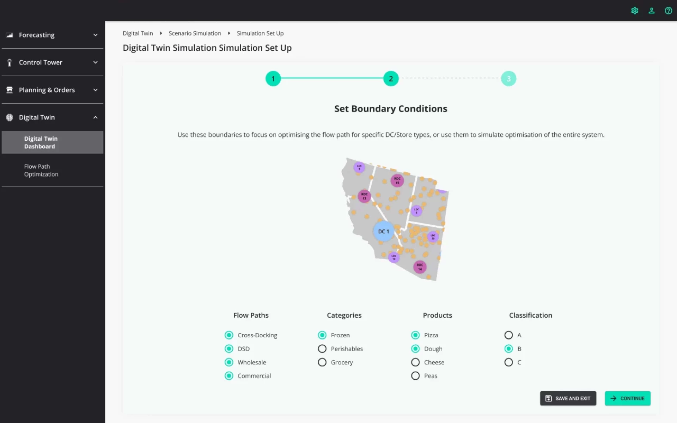Select the DC 1 node on the map
677x423 pixels.
point(383,231)
